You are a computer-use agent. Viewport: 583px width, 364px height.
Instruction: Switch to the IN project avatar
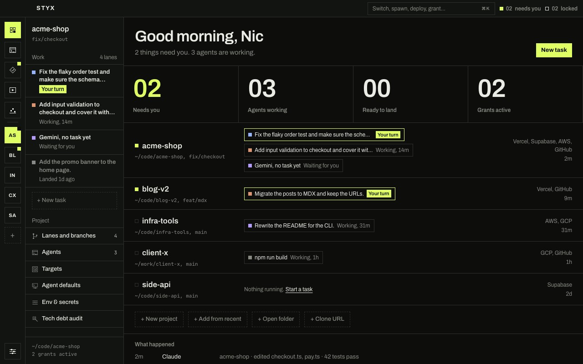(x=13, y=175)
